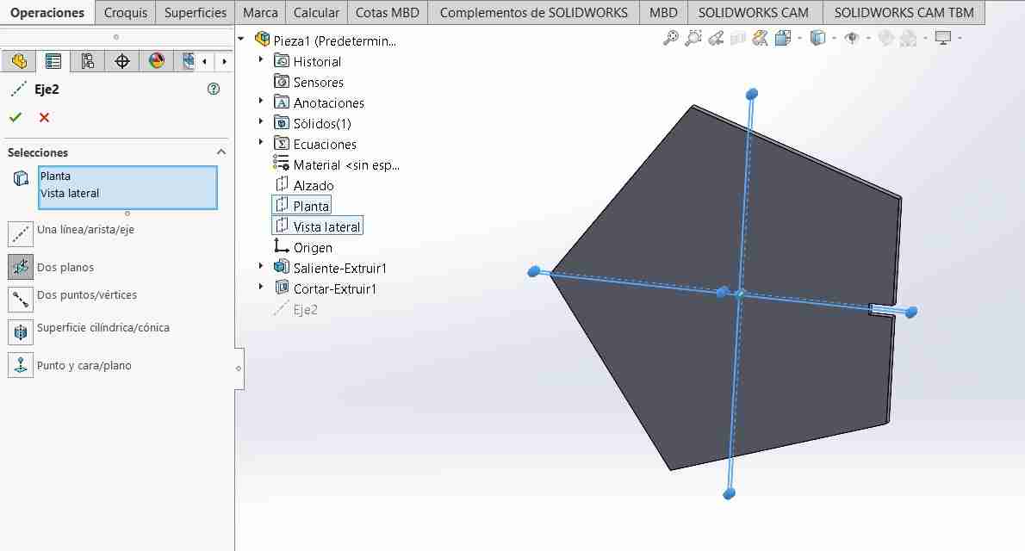This screenshot has height=551, width=1025.
Task: Open the ConfigurationManager tab icon
Action: pyautogui.click(x=86, y=61)
